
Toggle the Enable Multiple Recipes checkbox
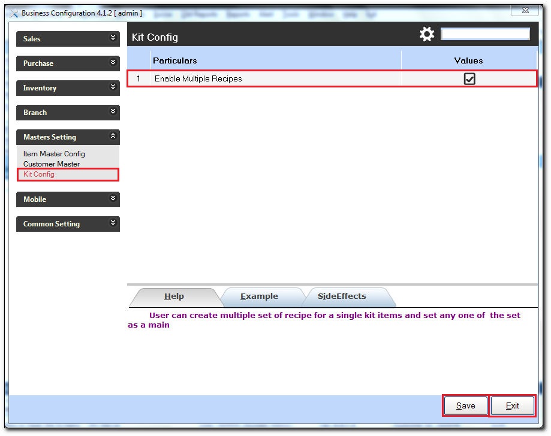point(469,78)
